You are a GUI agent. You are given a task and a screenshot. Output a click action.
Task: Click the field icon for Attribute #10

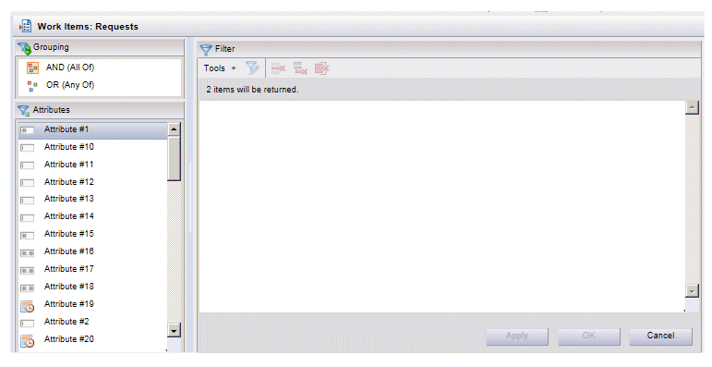tap(28, 148)
